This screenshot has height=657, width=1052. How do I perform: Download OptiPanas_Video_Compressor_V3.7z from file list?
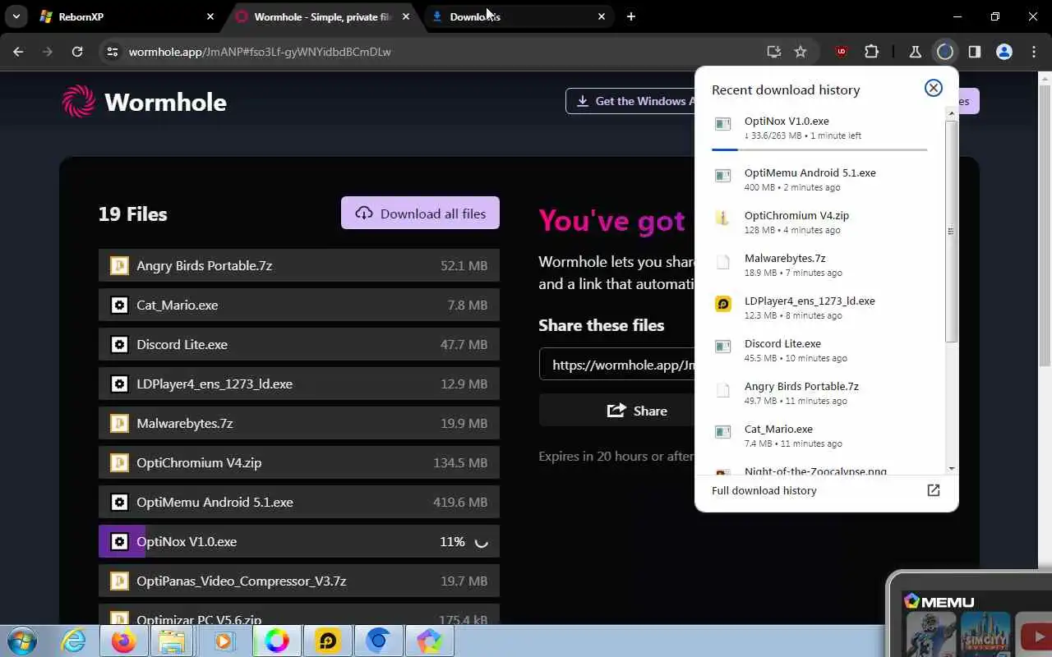tap(299, 581)
